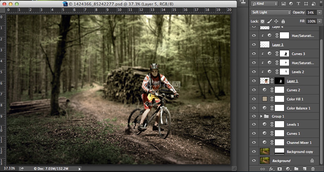Toggle visibility of Channel Mixer 1
Screen dimensions: 324x172
254,142
